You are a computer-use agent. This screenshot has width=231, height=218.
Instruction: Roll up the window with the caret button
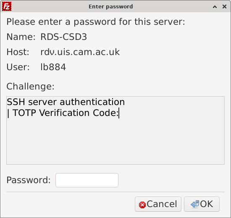pyautogui.click(x=215, y=7)
